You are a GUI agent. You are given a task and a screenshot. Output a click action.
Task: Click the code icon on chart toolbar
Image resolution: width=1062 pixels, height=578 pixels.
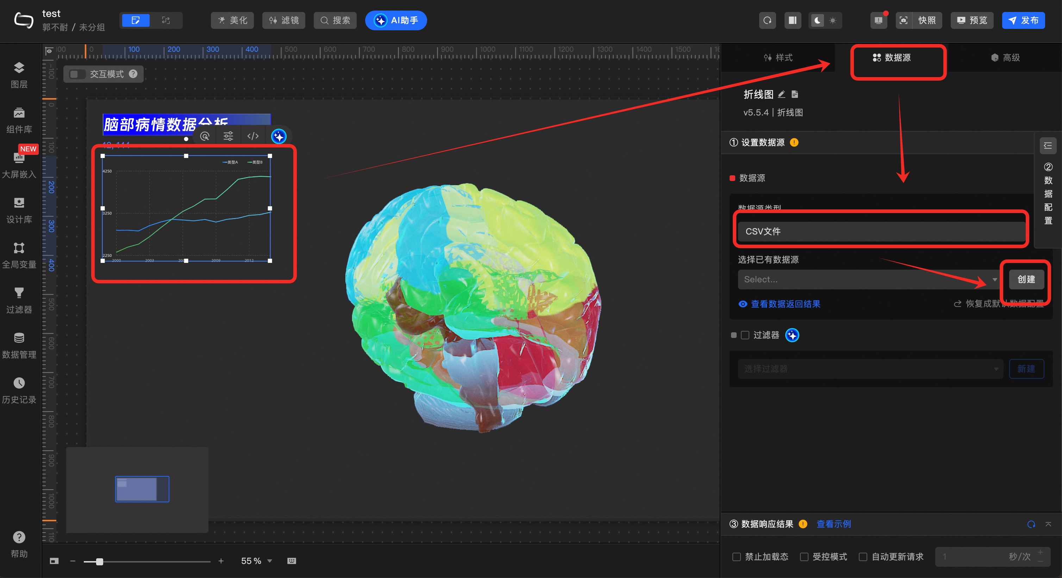(253, 136)
